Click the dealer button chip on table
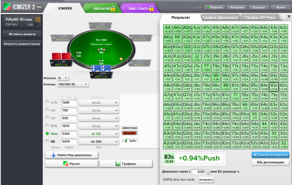Screen dimensions: 292x185 (121, 59)
